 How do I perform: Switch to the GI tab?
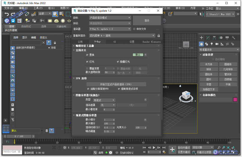[115, 42]
